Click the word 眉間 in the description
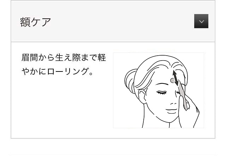The height and width of the screenshot is (156, 226). click(x=30, y=58)
